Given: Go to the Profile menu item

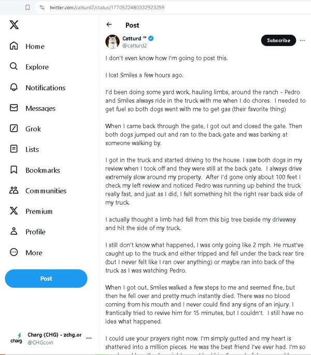Looking at the screenshot, I should [35, 232].
